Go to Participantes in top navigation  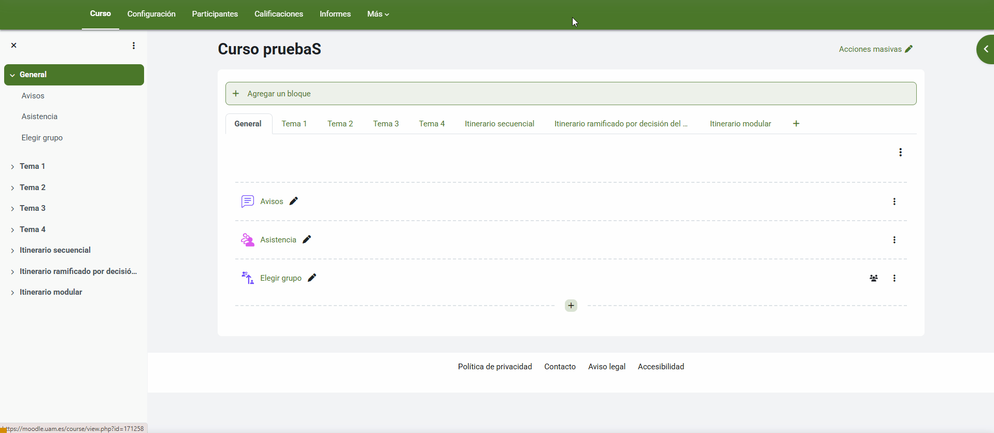[215, 14]
